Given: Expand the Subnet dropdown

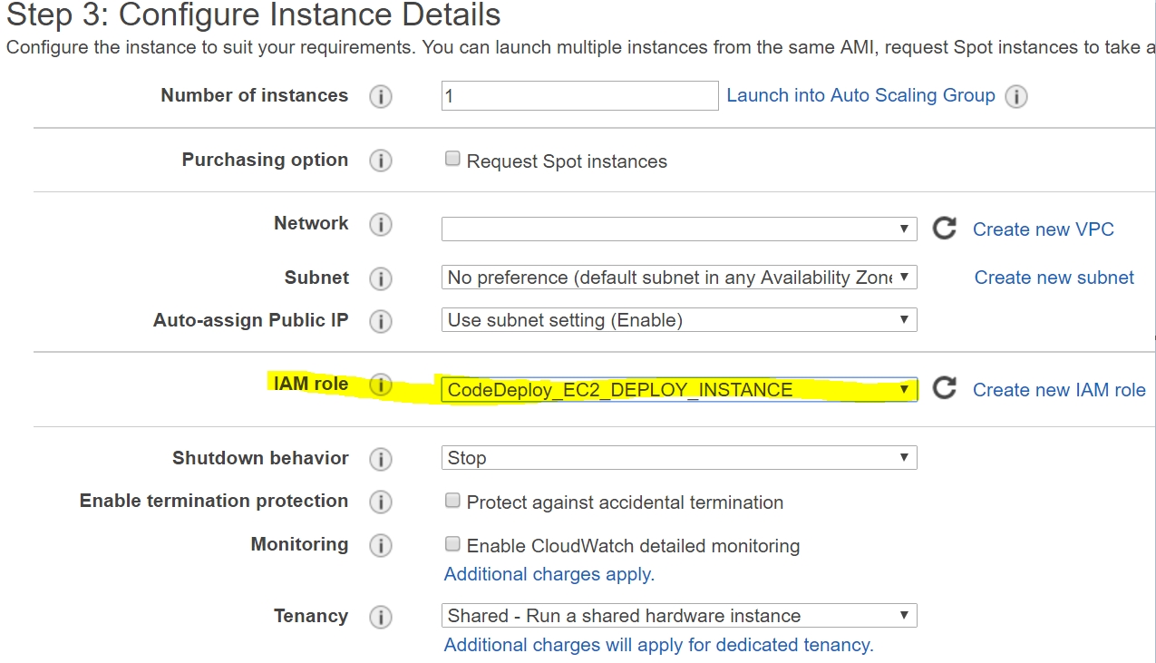Looking at the screenshot, I should pyautogui.click(x=678, y=278).
